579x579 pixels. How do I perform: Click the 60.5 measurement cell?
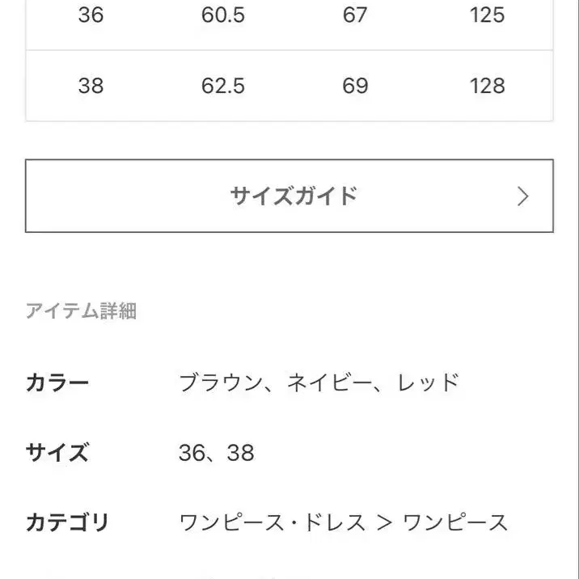tap(222, 15)
